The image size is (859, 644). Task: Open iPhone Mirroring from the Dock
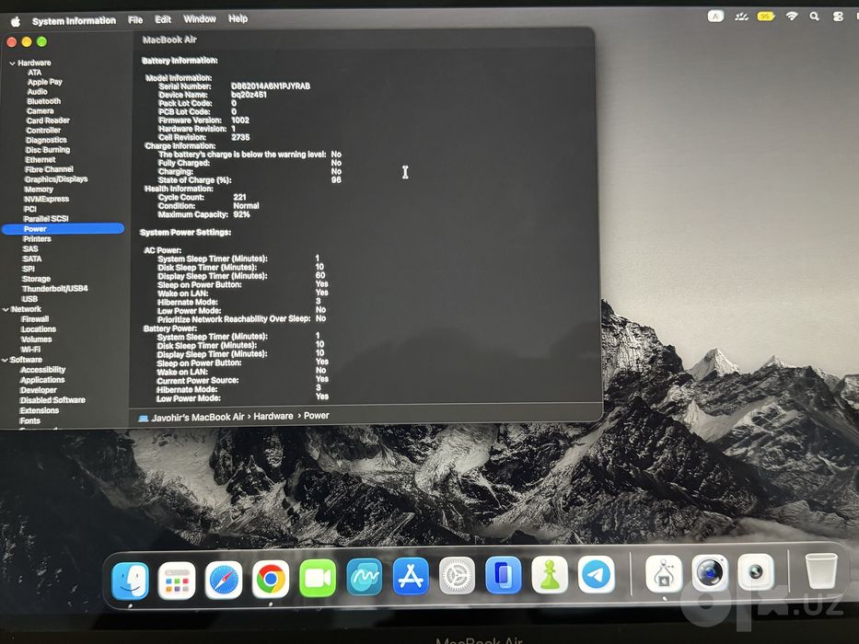tap(503, 575)
